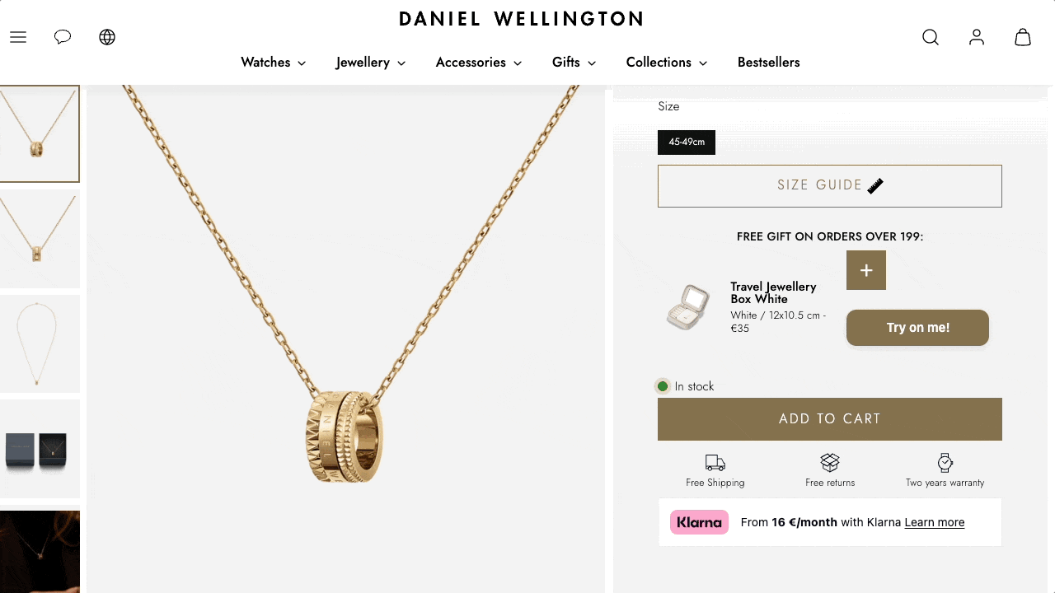Open the shopping bag icon
This screenshot has height=593, width=1055.
pos(1023,37)
